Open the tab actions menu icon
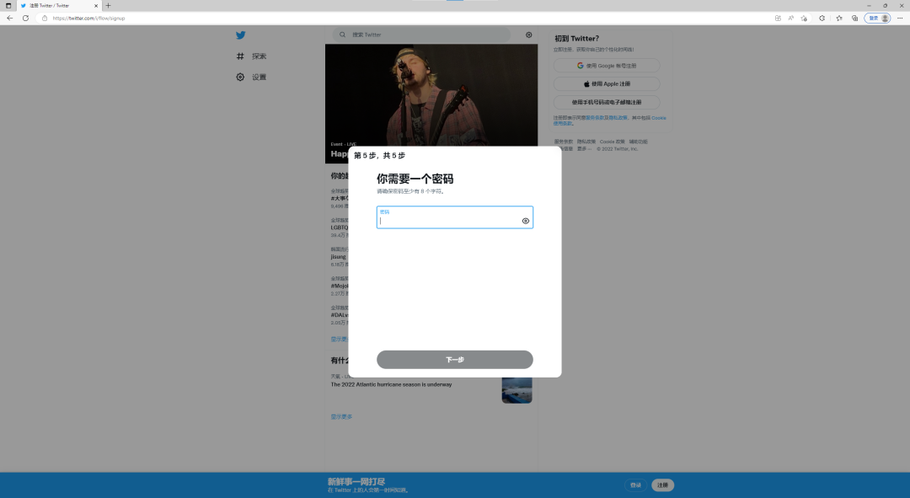This screenshot has width=910, height=498. pyautogui.click(x=8, y=6)
